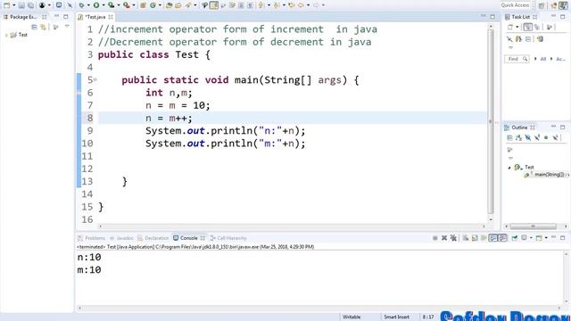Click Open Console icon in console toolbar
571x321 pixels.
(539, 238)
